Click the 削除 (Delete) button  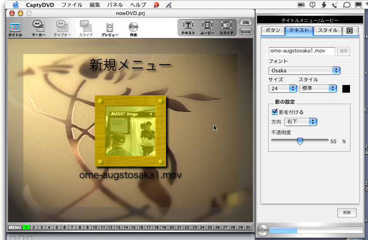347,212
